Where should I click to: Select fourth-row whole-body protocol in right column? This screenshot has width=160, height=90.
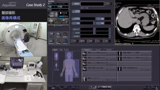coord(134,69)
